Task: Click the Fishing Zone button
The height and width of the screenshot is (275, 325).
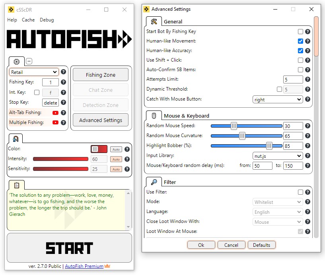Action: 101,75
